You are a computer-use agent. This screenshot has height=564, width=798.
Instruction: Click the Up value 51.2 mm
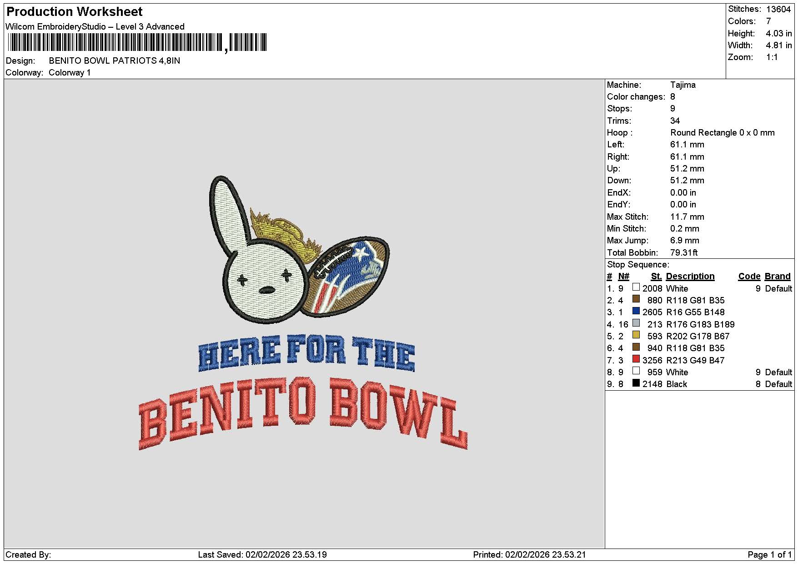coord(687,169)
